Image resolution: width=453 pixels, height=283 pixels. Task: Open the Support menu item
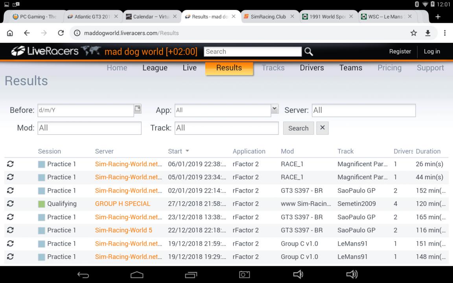(430, 68)
